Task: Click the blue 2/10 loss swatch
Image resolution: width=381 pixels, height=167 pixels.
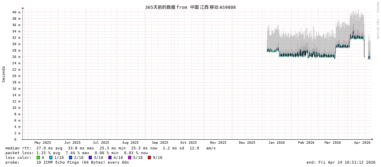Action: click(x=71, y=158)
